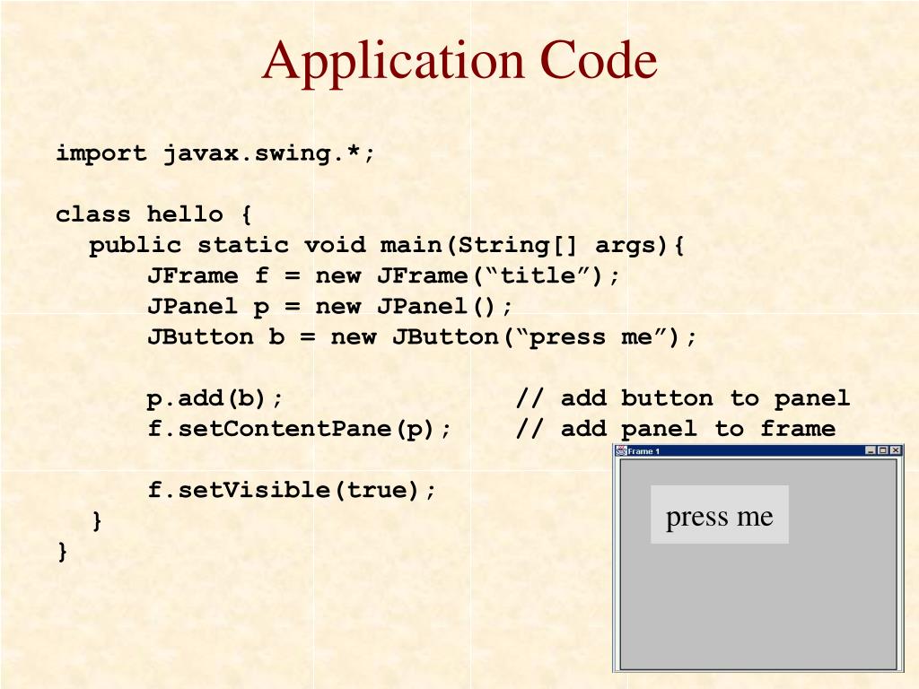Click the "import javax.swing.*;" line
Screen dimensions: 919x689
[215, 153]
